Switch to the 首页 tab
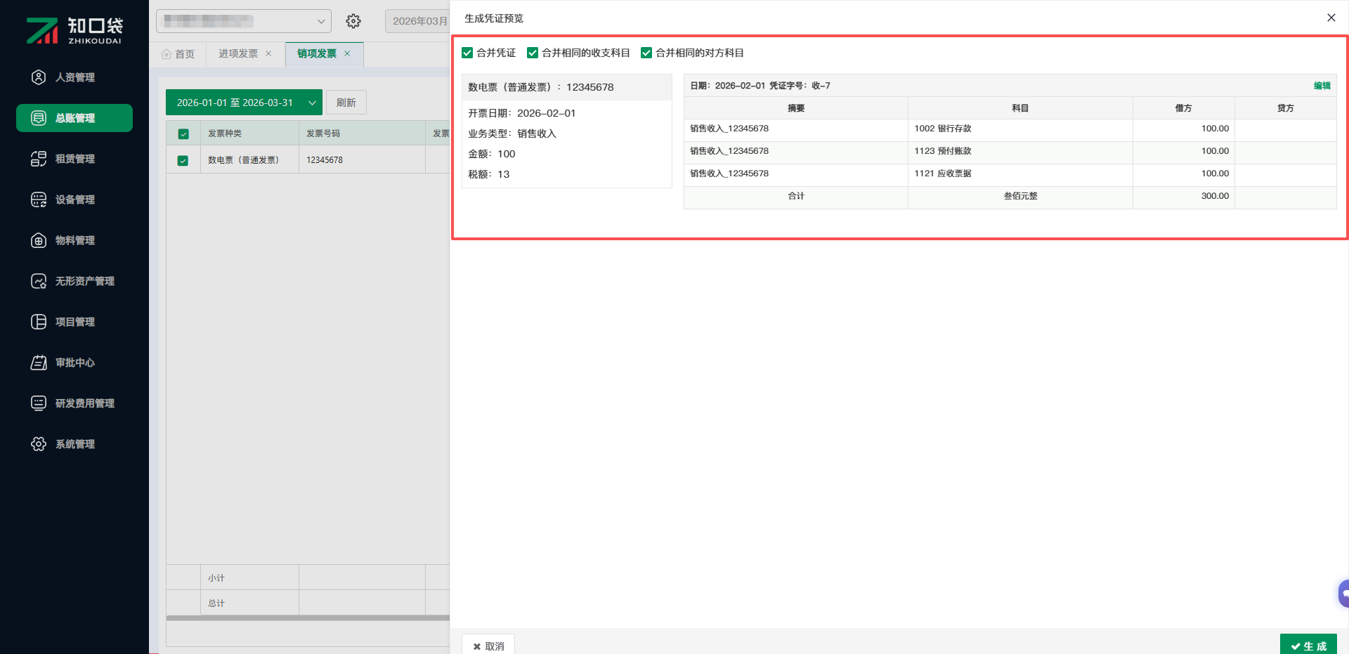1349x654 pixels. pos(178,54)
